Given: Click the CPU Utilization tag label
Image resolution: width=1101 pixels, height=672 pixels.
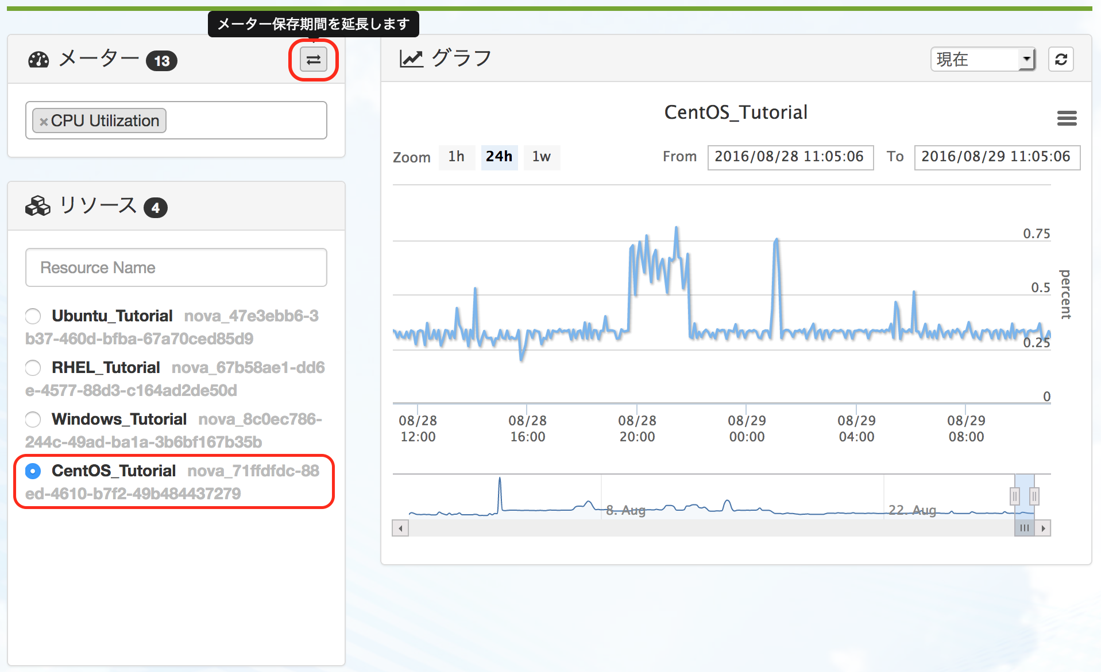Looking at the screenshot, I should (x=105, y=121).
